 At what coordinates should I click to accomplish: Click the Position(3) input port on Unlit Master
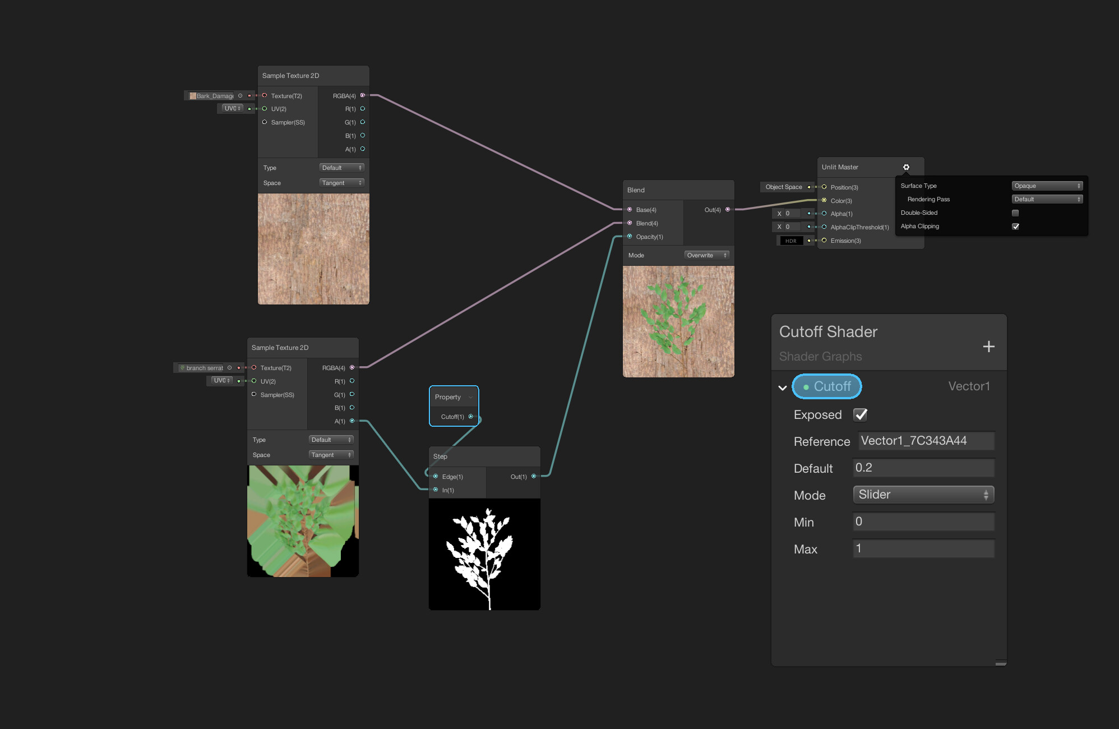click(824, 187)
